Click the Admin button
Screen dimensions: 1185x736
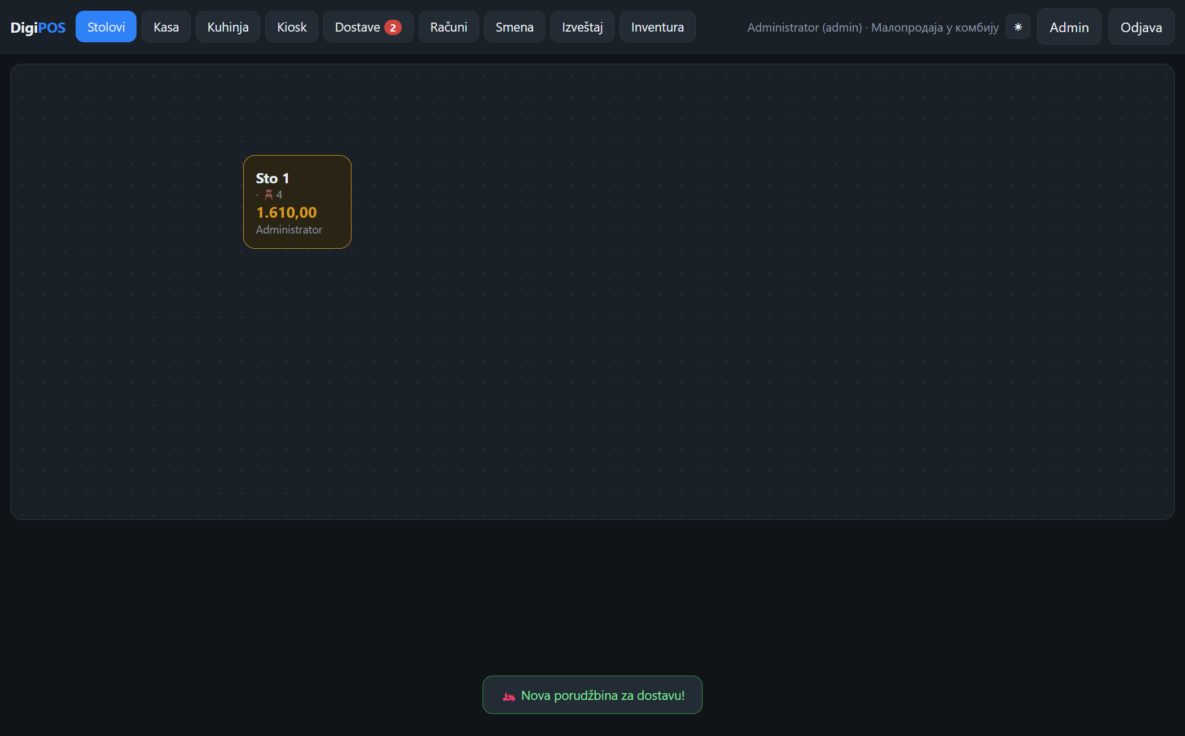click(1069, 27)
